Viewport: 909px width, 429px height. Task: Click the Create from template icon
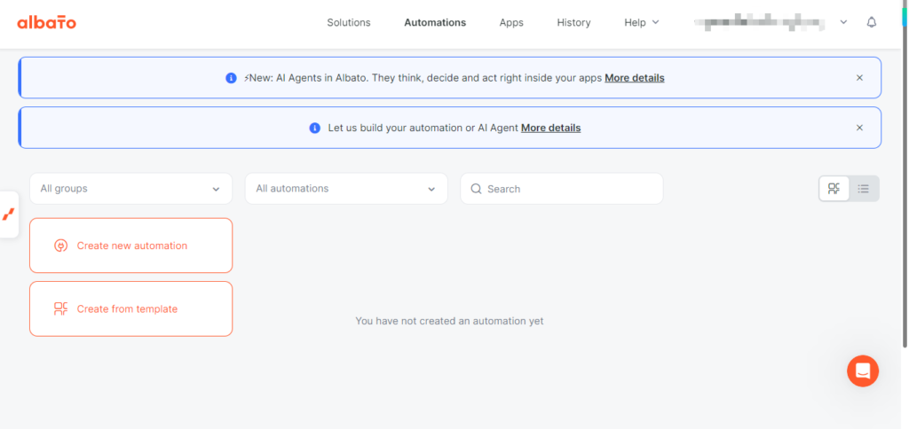61,308
